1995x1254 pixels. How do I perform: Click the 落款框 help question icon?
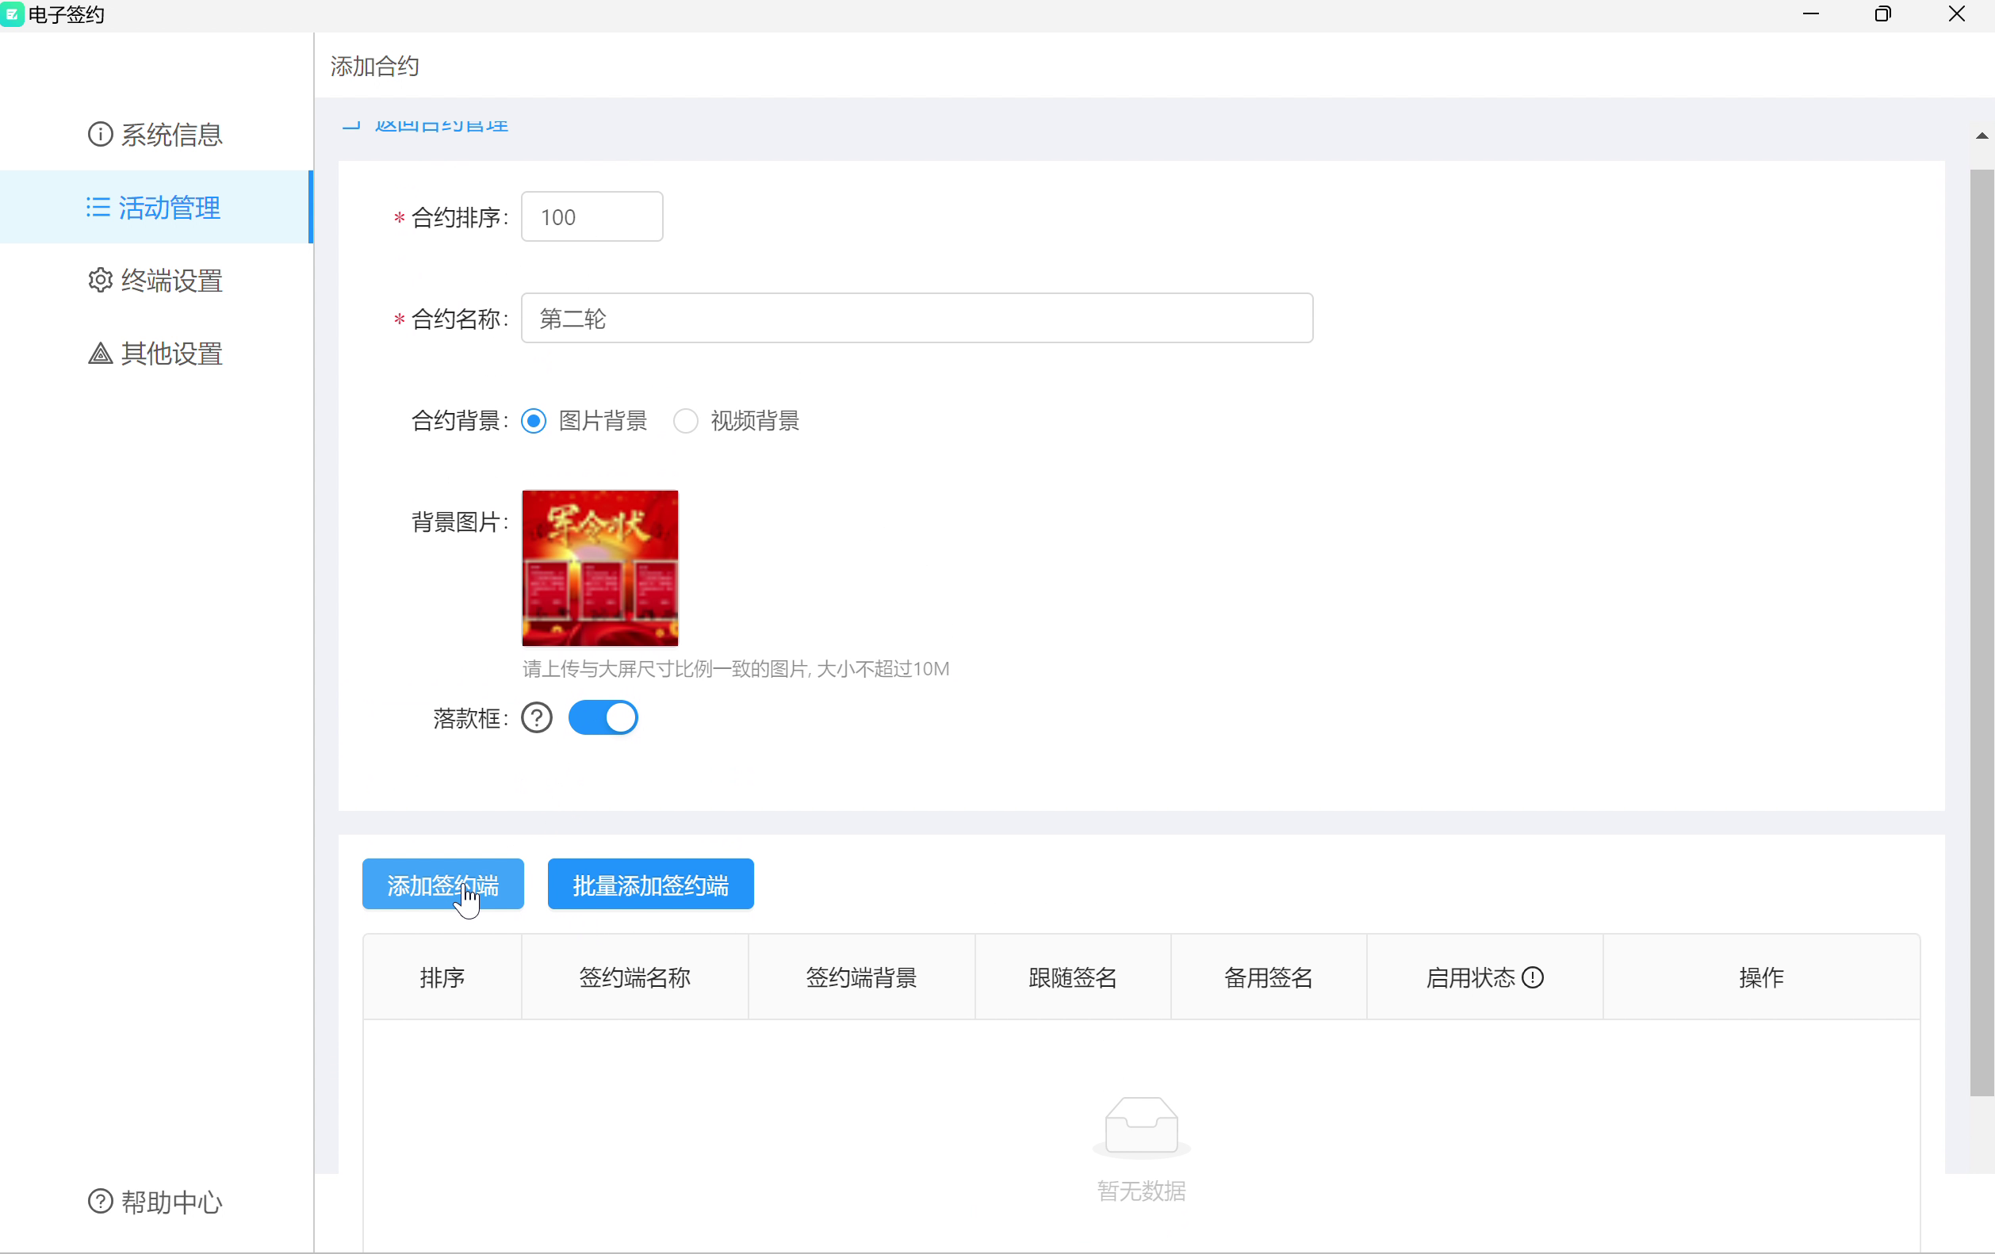[x=537, y=718]
